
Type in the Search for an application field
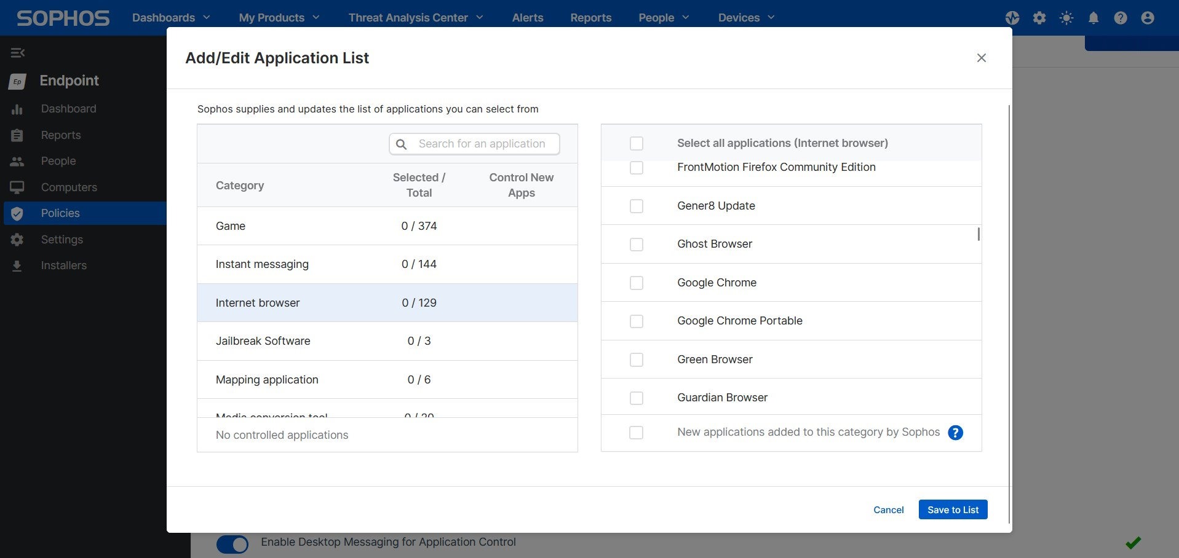coord(483,144)
